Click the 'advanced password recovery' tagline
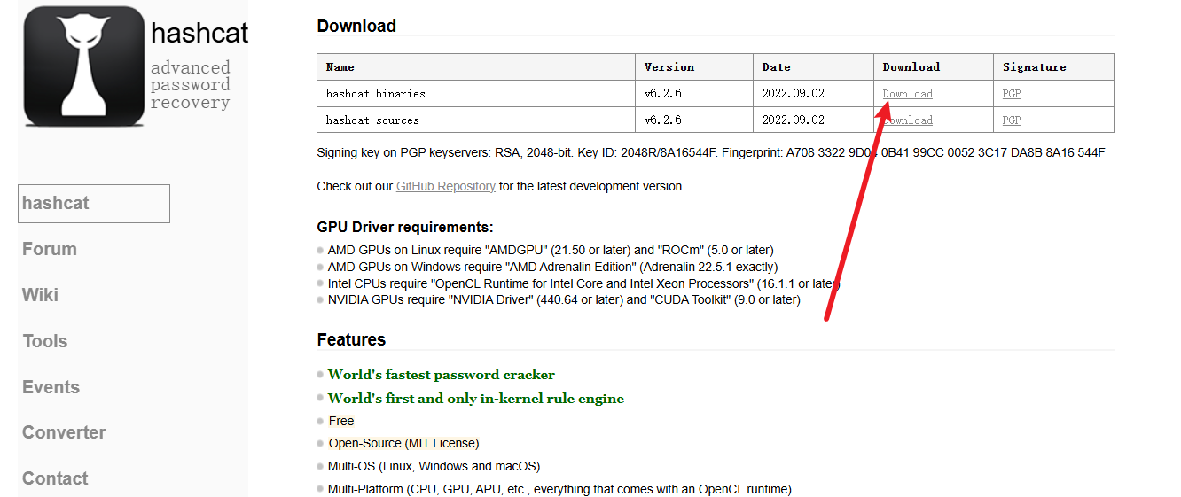 (190, 85)
